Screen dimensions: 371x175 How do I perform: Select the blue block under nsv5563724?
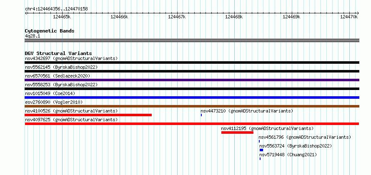pyautogui.click(x=261, y=150)
